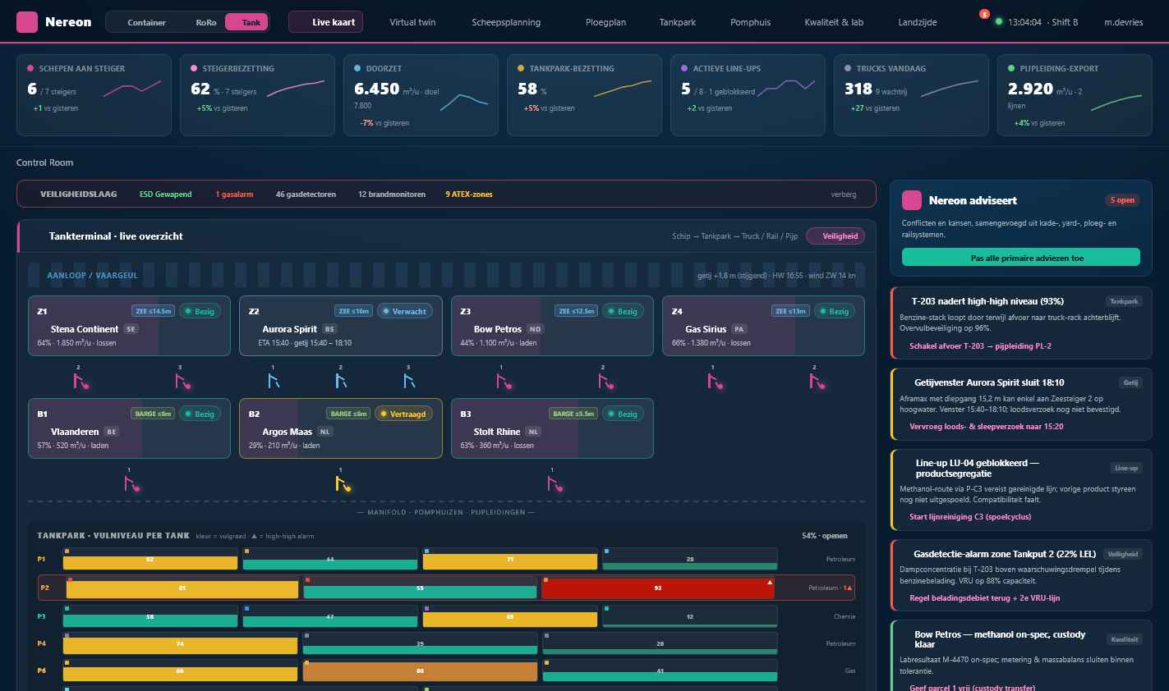Open the Kwaliteit & lab tab
The image size is (1169, 691).
point(834,22)
